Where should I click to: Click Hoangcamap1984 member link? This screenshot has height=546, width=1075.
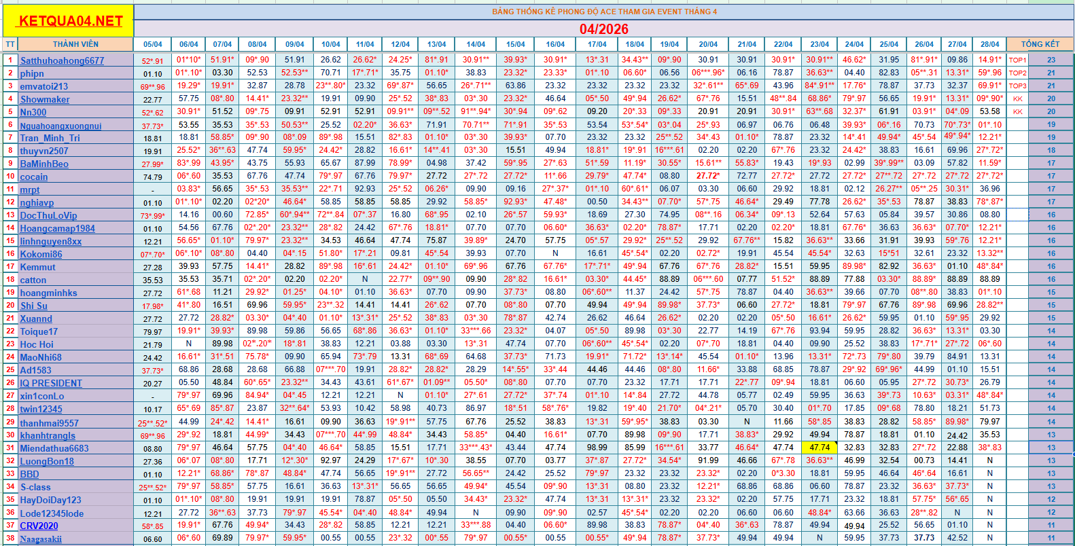58,228
